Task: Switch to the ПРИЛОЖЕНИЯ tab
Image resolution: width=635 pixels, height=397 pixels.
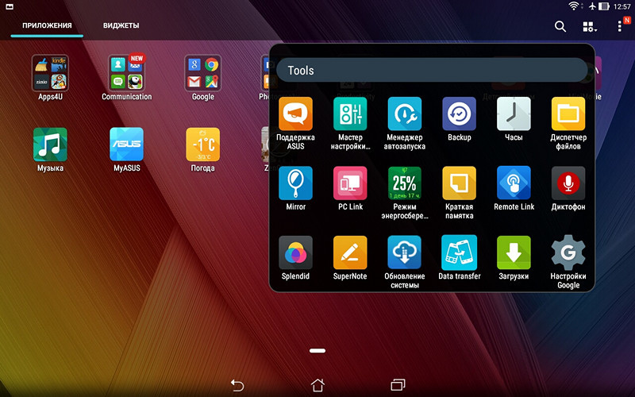Action: tap(47, 25)
